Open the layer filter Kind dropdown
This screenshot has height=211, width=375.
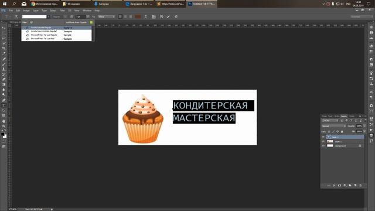[x=330, y=121]
